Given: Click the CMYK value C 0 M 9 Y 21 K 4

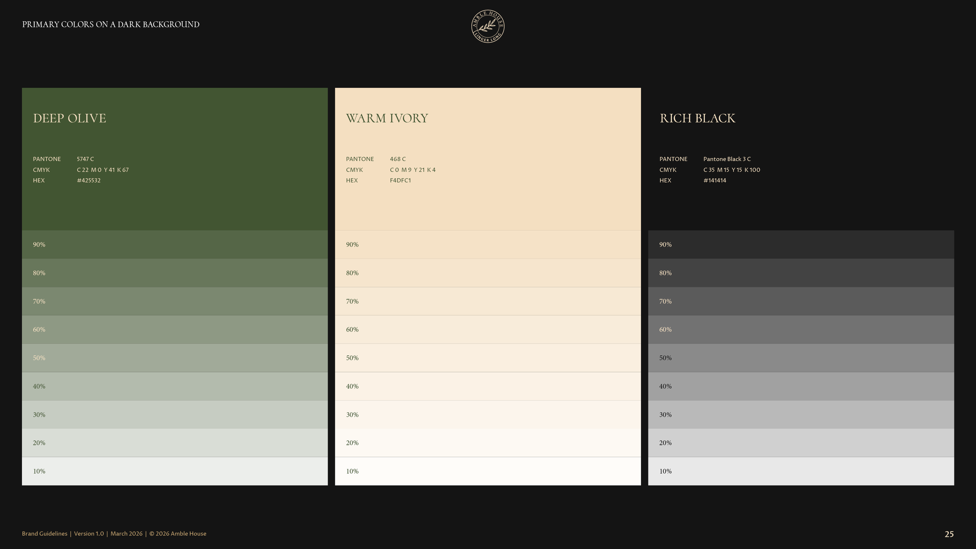Looking at the screenshot, I should (x=413, y=170).
